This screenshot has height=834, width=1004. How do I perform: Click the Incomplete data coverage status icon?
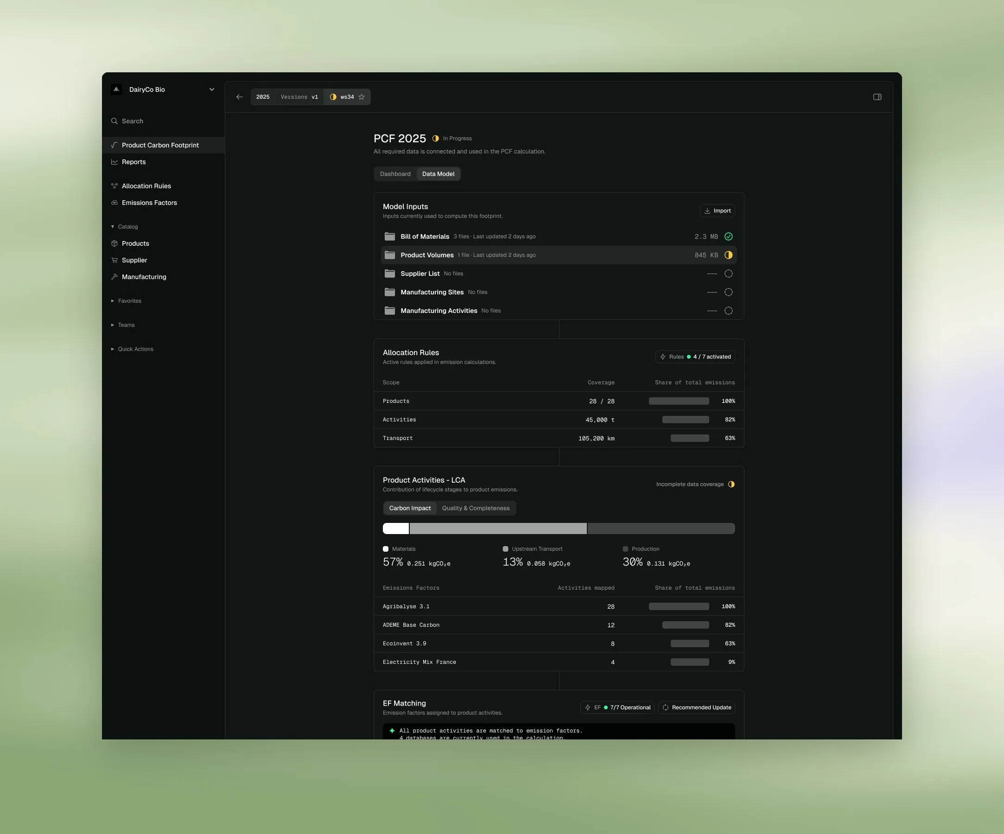point(731,484)
